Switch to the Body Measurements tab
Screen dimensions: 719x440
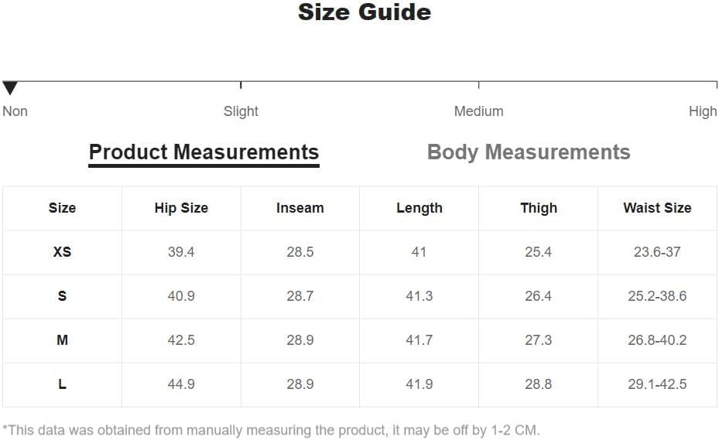[x=529, y=152]
